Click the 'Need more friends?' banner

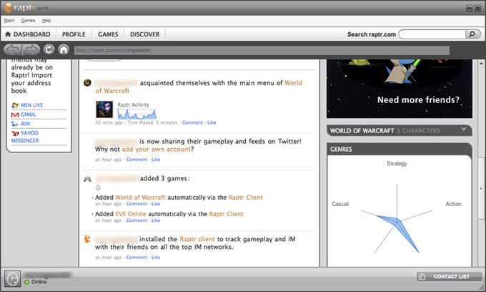[400, 89]
